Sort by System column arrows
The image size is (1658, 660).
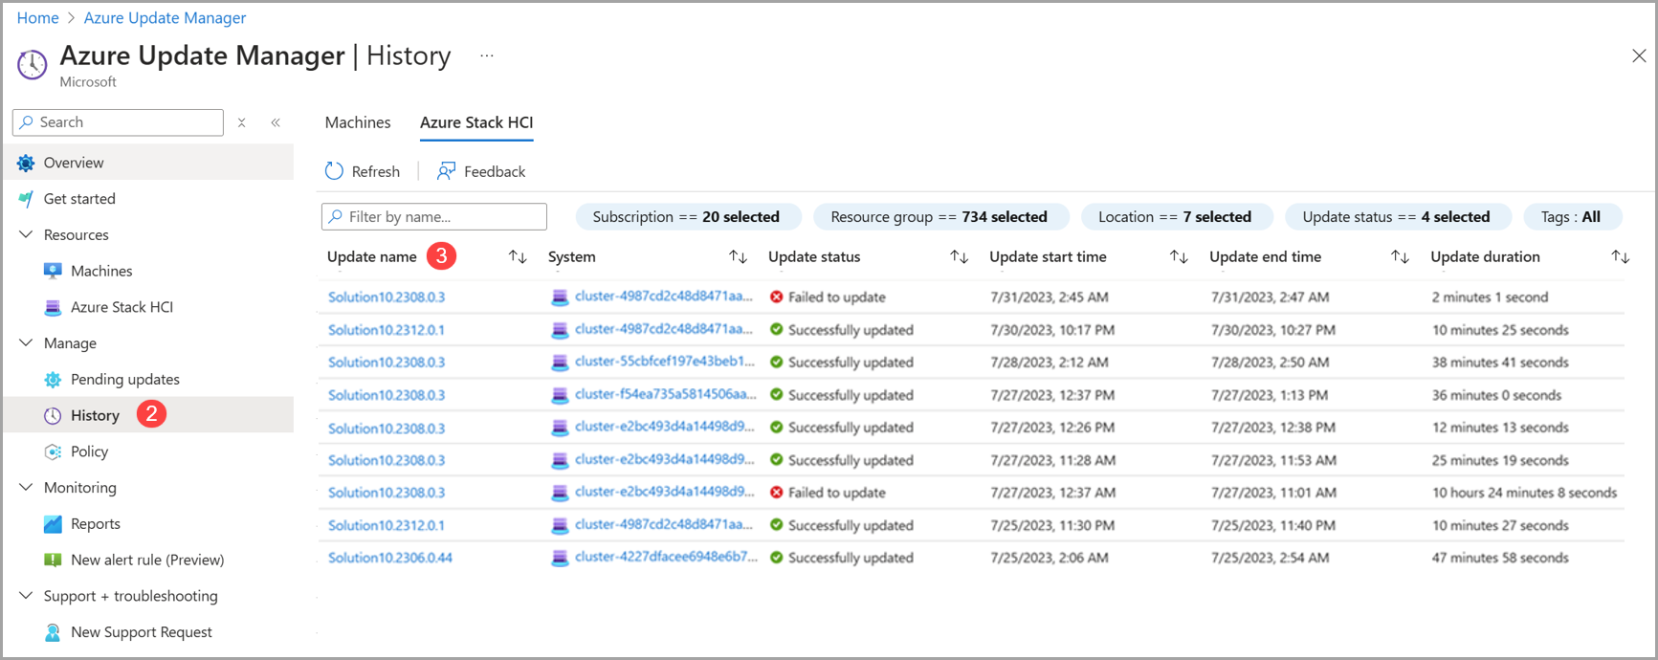tap(738, 256)
